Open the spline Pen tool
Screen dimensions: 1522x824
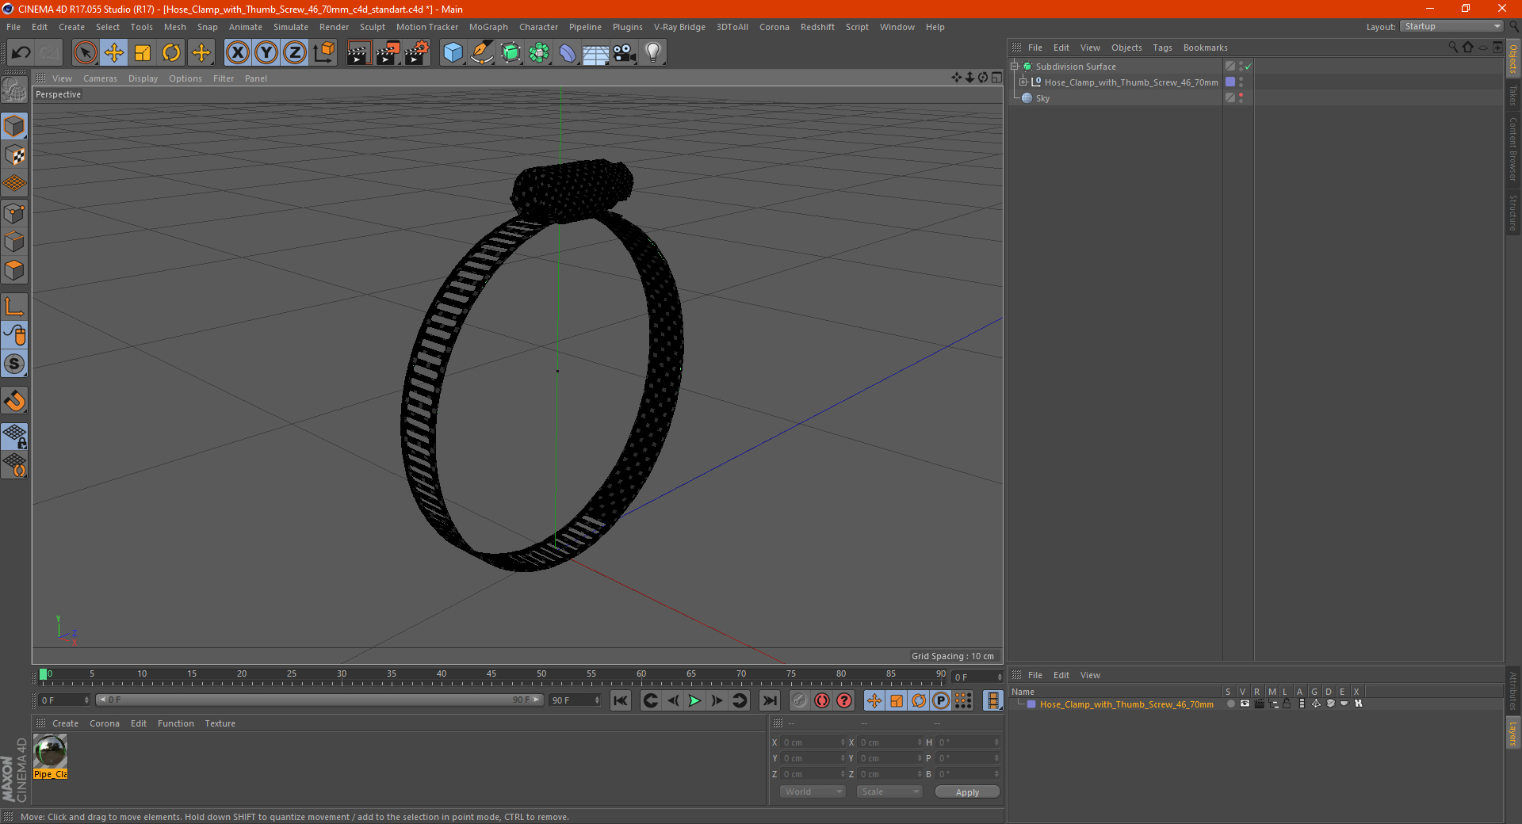pyautogui.click(x=482, y=53)
